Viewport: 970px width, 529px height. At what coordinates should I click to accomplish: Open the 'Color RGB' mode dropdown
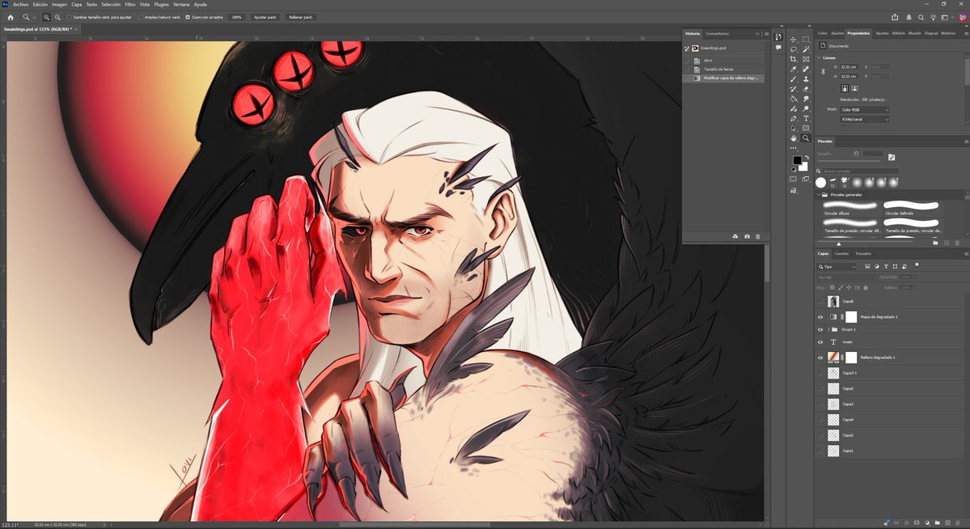(864, 109)
